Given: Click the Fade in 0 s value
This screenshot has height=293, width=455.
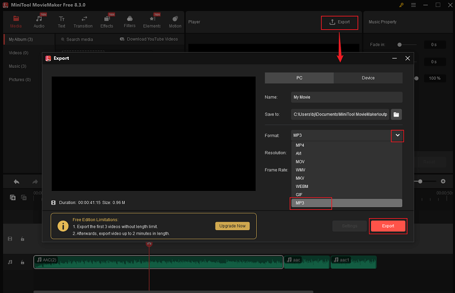Looking at the screenshot, I should pos(435,45).
